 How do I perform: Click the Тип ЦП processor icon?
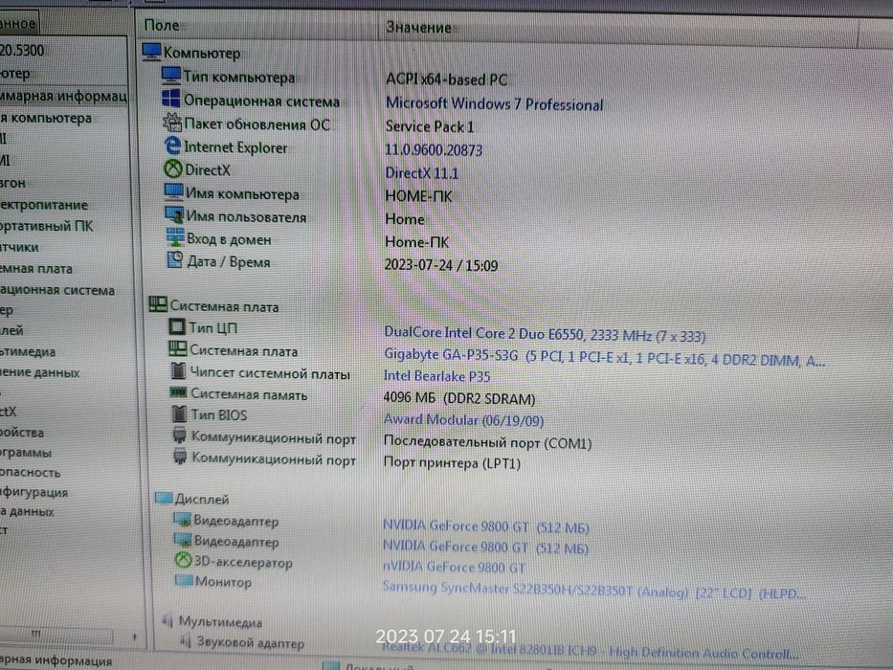point(177,326)
